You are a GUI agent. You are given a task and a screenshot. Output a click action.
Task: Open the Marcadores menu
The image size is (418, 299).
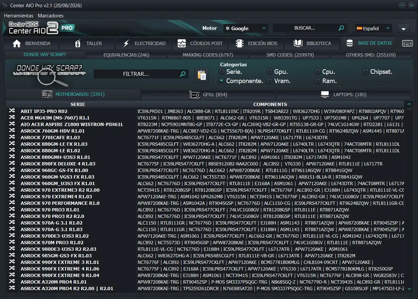click(x=51, y=15)
